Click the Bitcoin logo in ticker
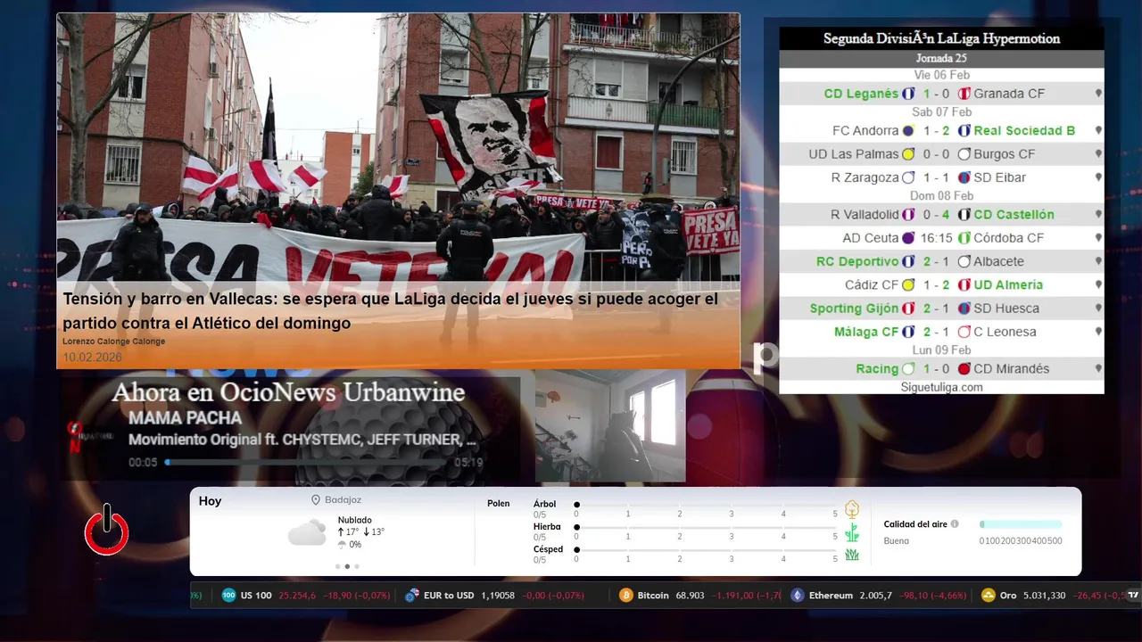 click(625, 595)
